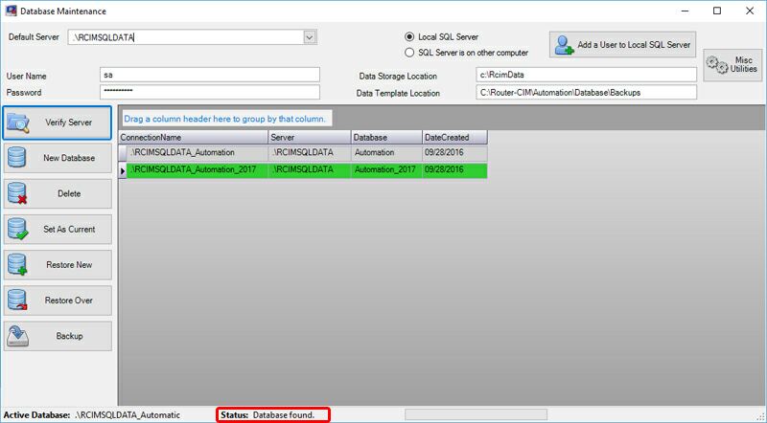Sort by the ConnectionName column header
The height and width of the screenshot is (423, 767).
coord(192,138)
